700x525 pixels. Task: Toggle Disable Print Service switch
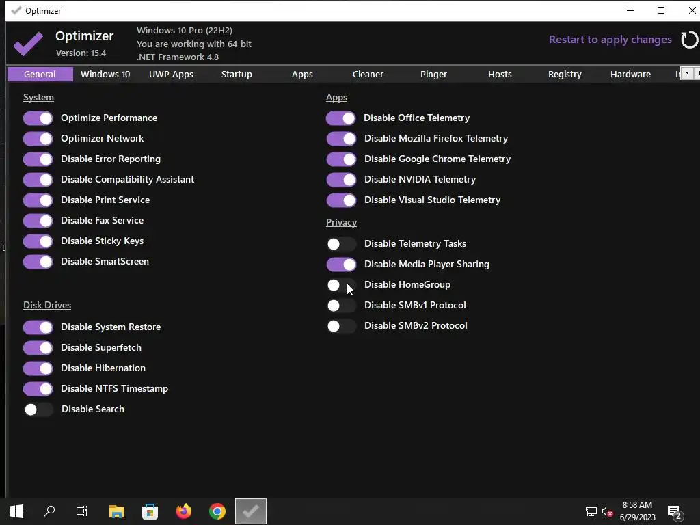click(x=38, y=200)
